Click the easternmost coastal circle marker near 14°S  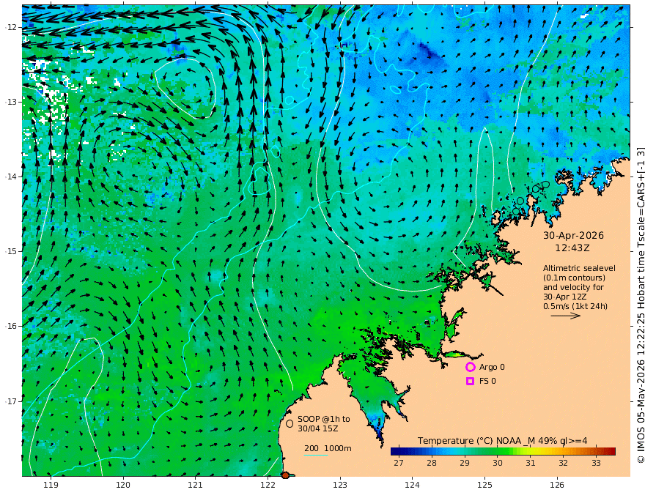(545, 185)
